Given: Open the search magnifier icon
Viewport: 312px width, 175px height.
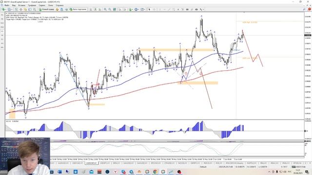Looking at the screenshot, I should click(304, 9).
